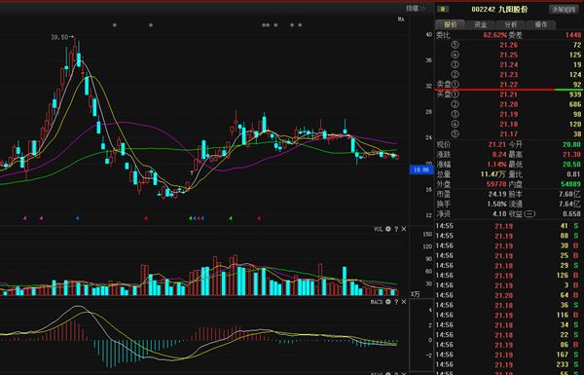Open MACD indicator settings gear
This screenshot has width=584, height=375.
click(388, 302)
